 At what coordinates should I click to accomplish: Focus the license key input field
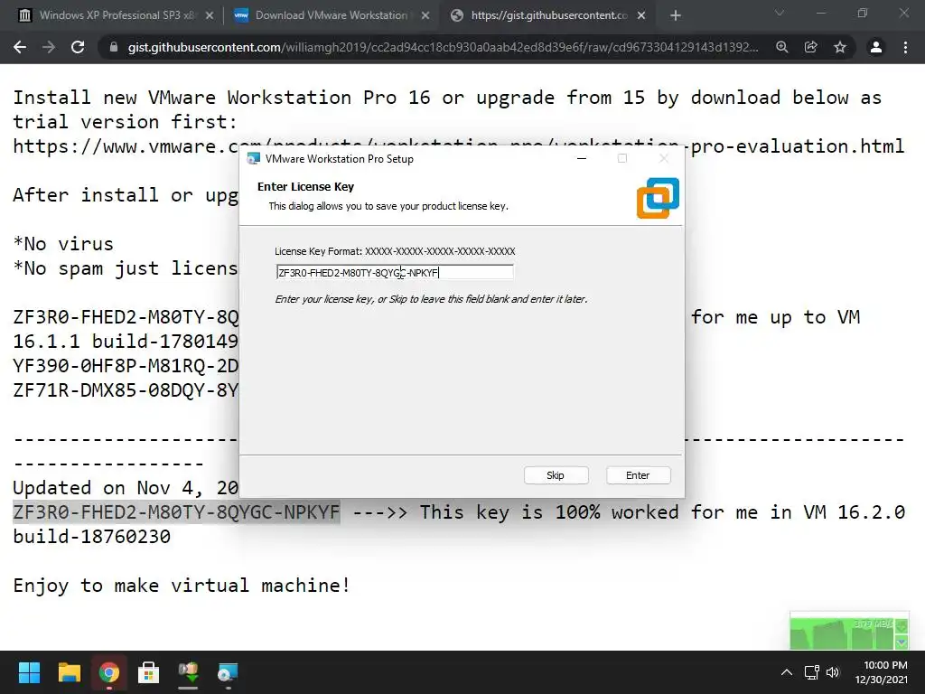(x=395, y=272)
